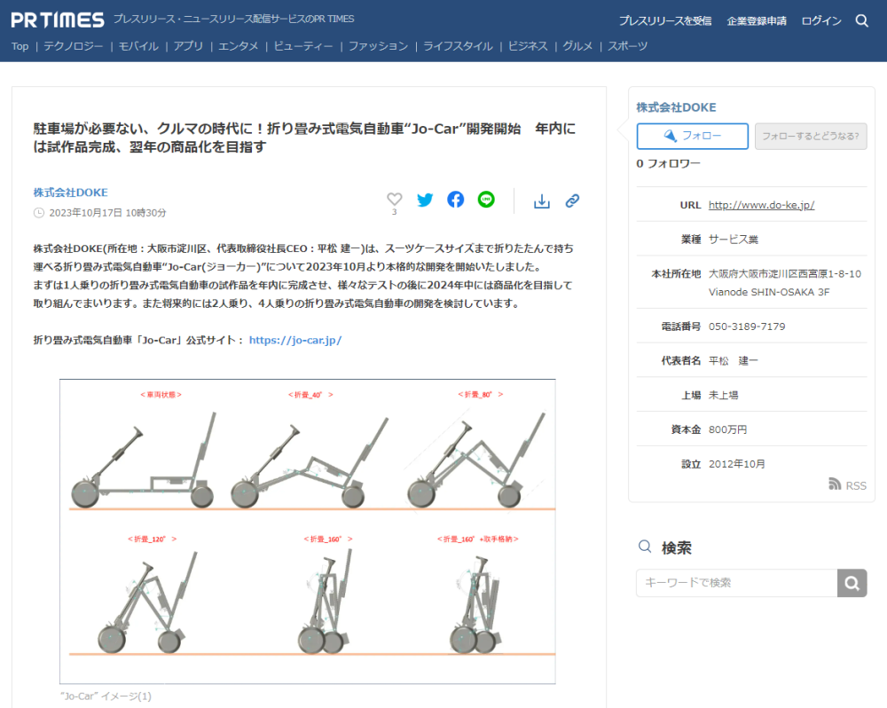The width and height of the screenshot is (887, 708).
Task: Share the article via LINE icon
Action: click(x=486, y=200)
